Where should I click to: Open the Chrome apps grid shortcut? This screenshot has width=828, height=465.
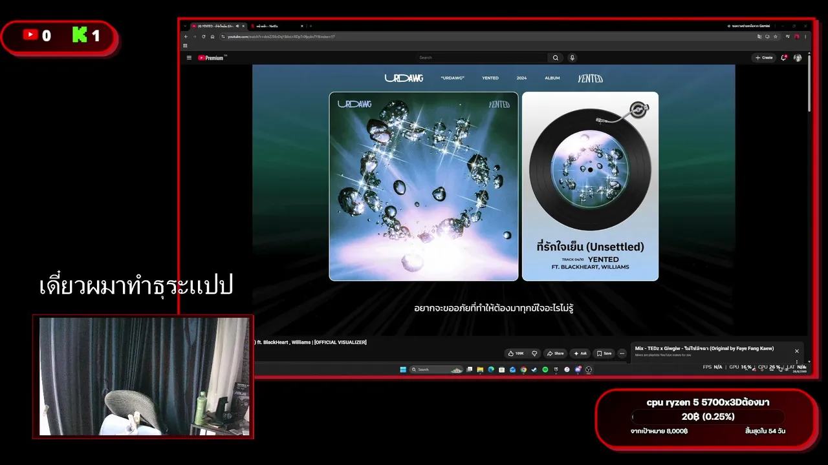[x=186, y=46]
